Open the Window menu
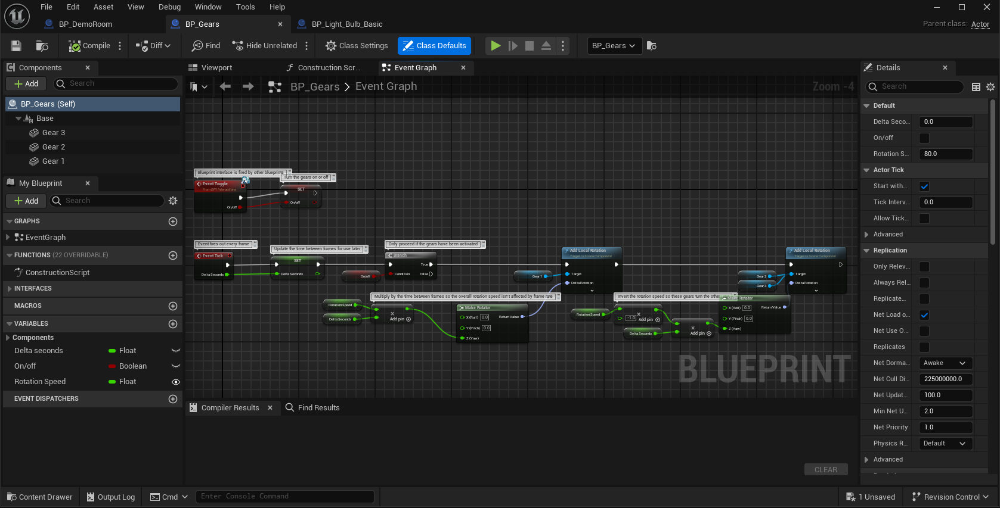The height and width of the screenshot is (508, 1000). click(208, 7)
